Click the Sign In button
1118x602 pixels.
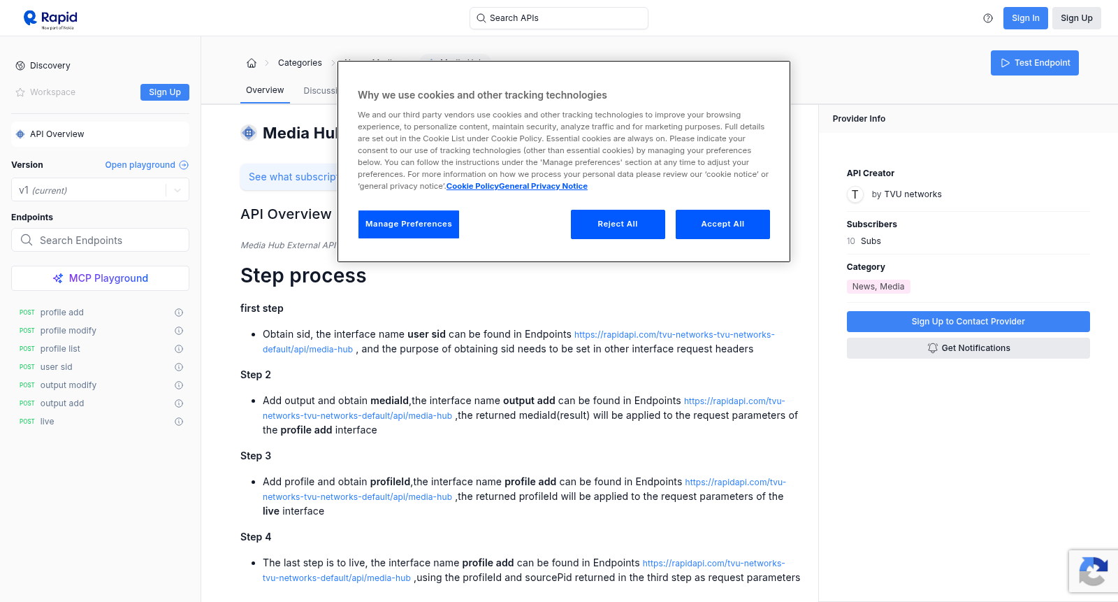pos(1026,18)
